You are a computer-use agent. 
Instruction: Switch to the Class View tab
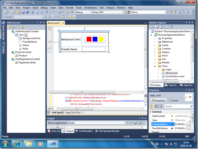(x=187, y=85)
